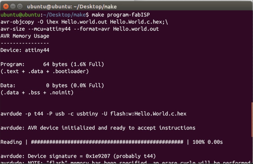Click the Reading hash progress bar
Image resolution: width=253 pixels, height=164 pixels.
107,142
